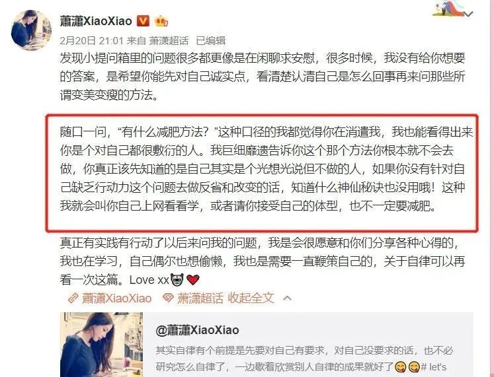Image resolution: width=494 pixels, height=377 pixels.
Task: Click the chain-link icon below the post
Action: [x=73, y=298]
